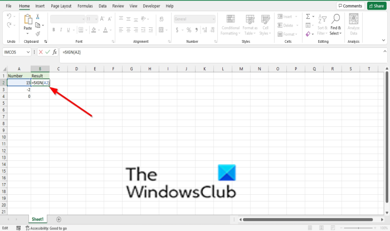Toggle Underline formatting

point(68,30)
